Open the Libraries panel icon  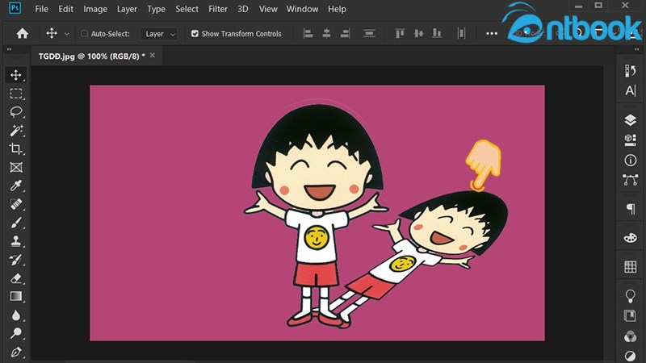pyautogui.click(x=631, y=315)
